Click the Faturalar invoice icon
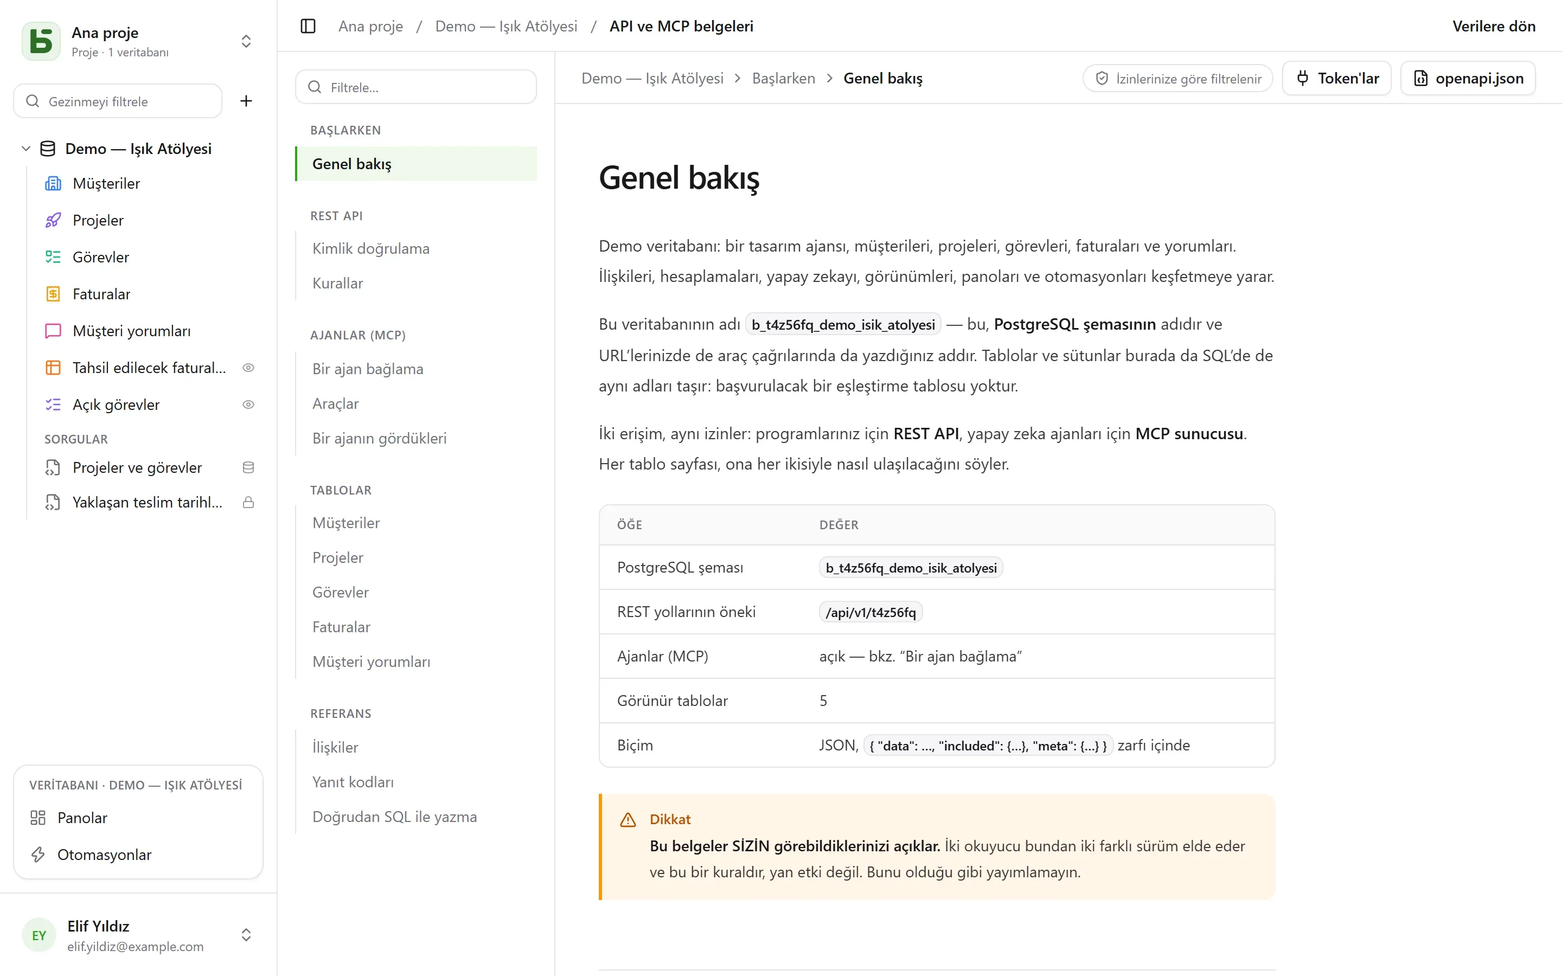The image size is (1562, 976). [x=53, y=294]
